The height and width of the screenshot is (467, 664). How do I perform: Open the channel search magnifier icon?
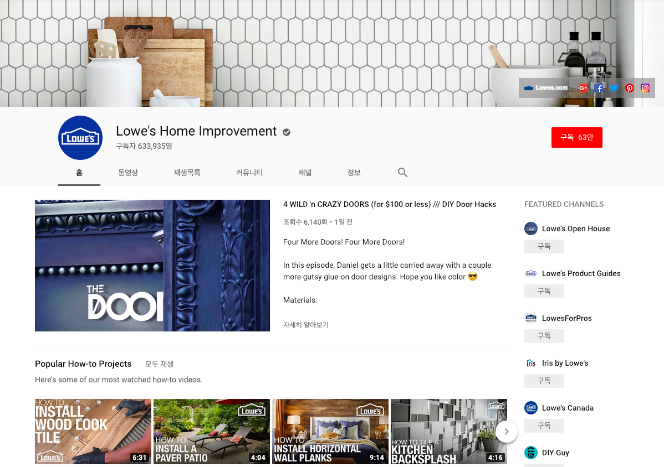pos(402,173)
